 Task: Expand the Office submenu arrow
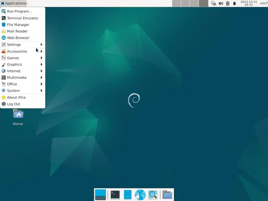pos(42,84)
